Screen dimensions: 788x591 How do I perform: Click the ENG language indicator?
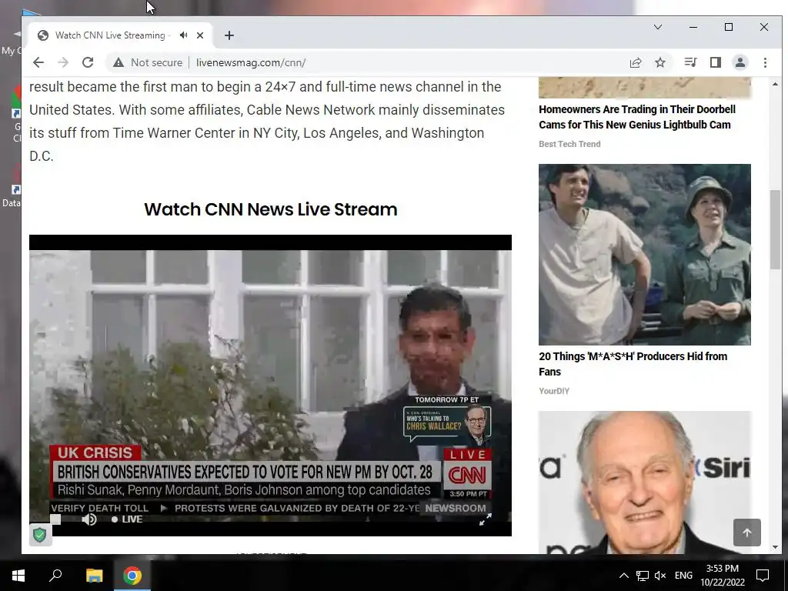(683, 576)
